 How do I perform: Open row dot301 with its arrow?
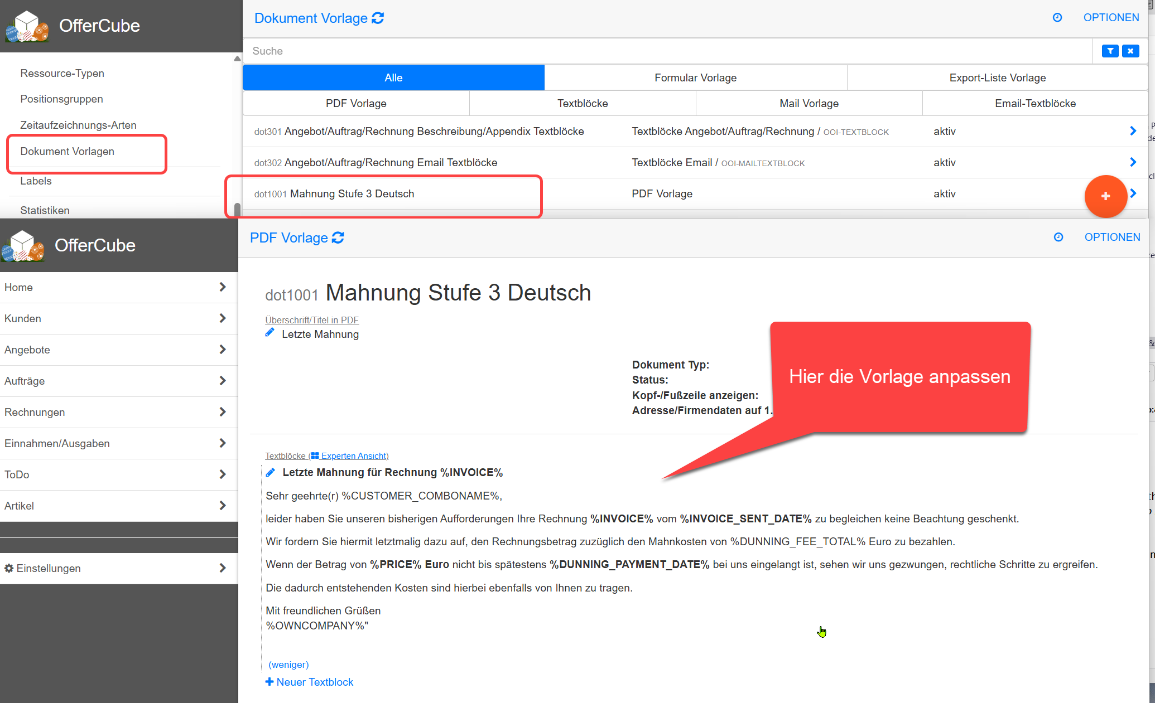coord(1133,131)
